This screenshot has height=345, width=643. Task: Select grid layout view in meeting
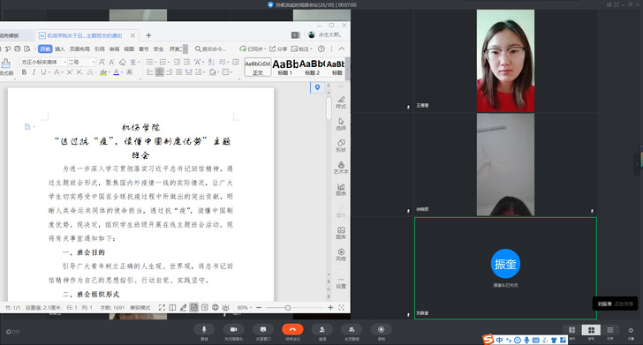[x=591, y=330]
